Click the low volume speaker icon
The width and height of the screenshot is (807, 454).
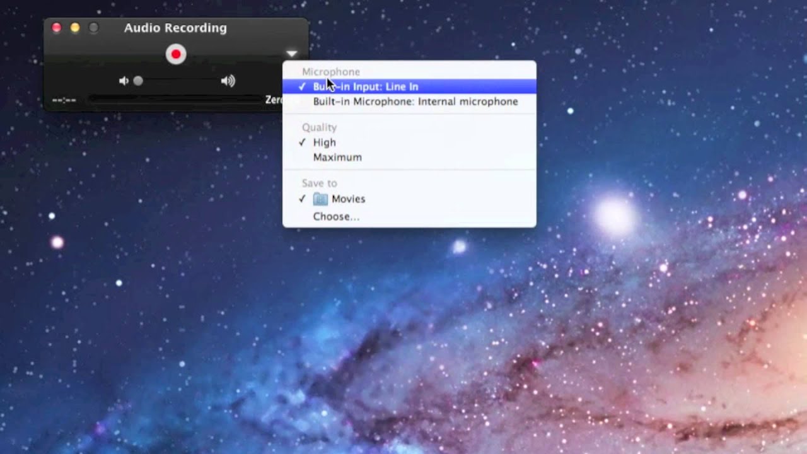124,81
